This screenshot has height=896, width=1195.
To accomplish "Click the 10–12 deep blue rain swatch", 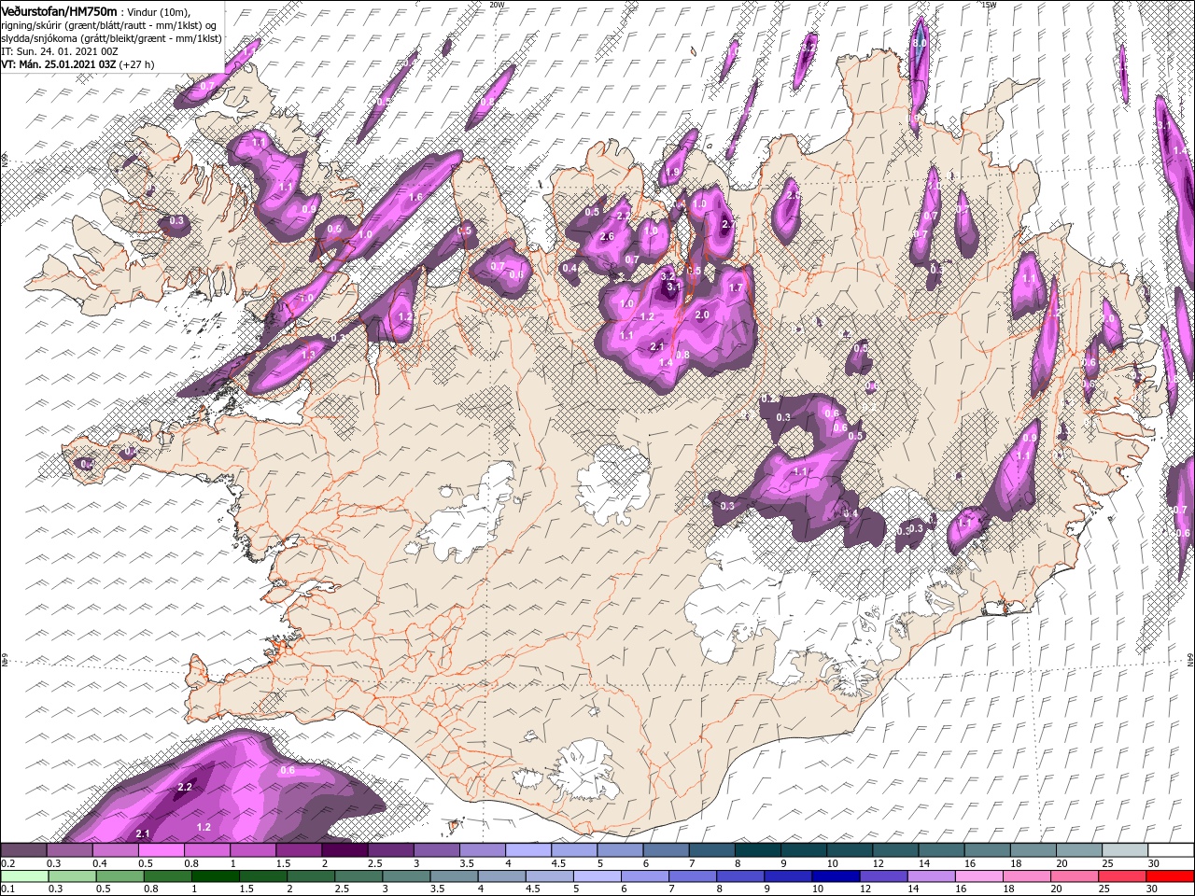I will coord(837,876).
